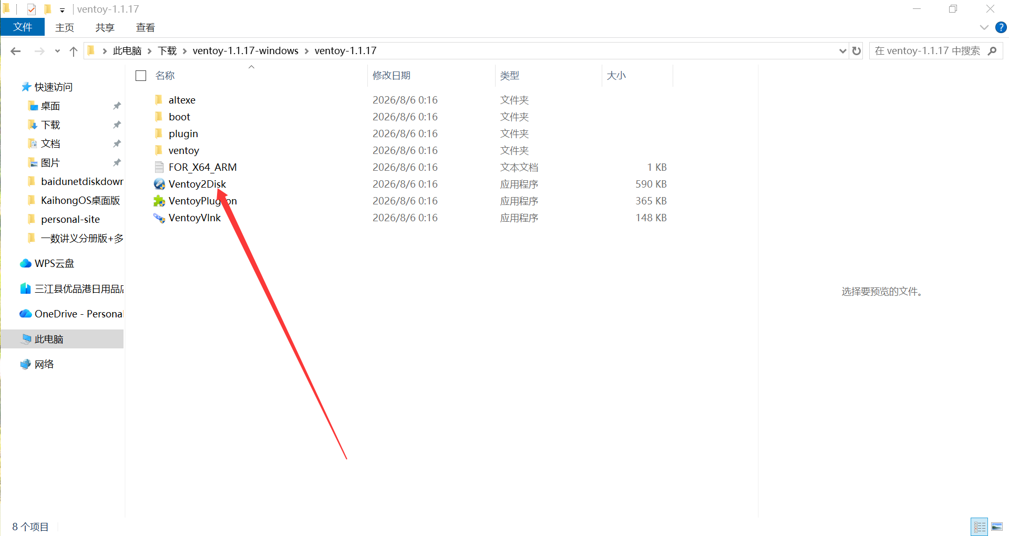1009x536 pixels.
Task: Click the New Folder quick access icon
Action: tap(48, 9)
